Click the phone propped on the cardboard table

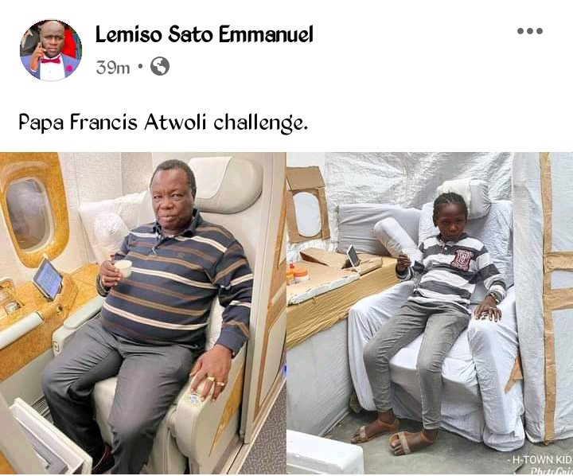(x=353, y=256)
